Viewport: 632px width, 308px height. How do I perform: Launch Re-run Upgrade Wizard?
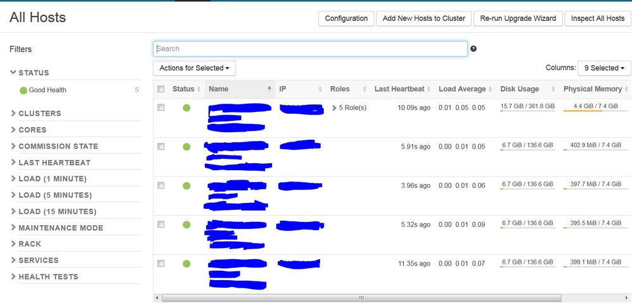(518, 18)
